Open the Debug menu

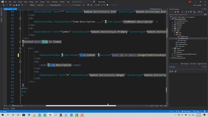pos(31,2)
